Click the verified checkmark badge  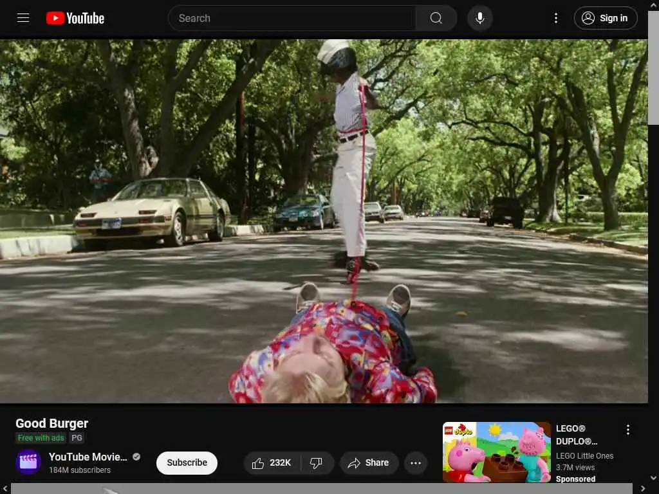136,457
